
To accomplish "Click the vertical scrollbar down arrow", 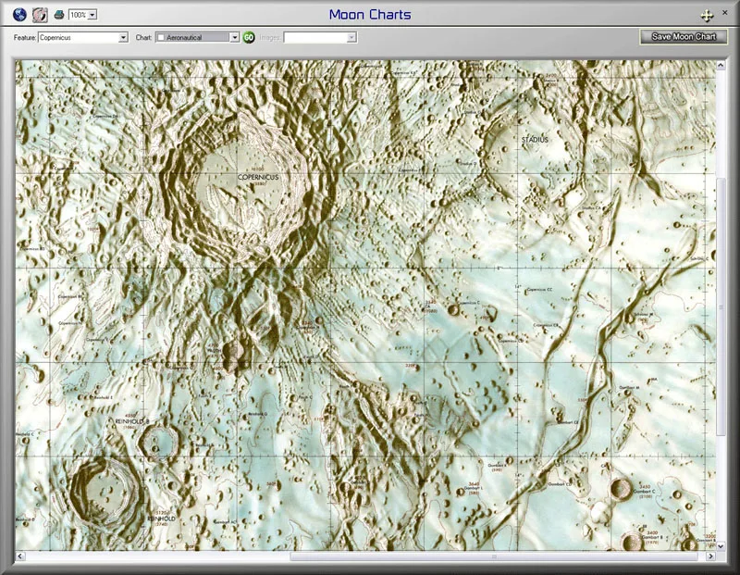I will 721,546.
